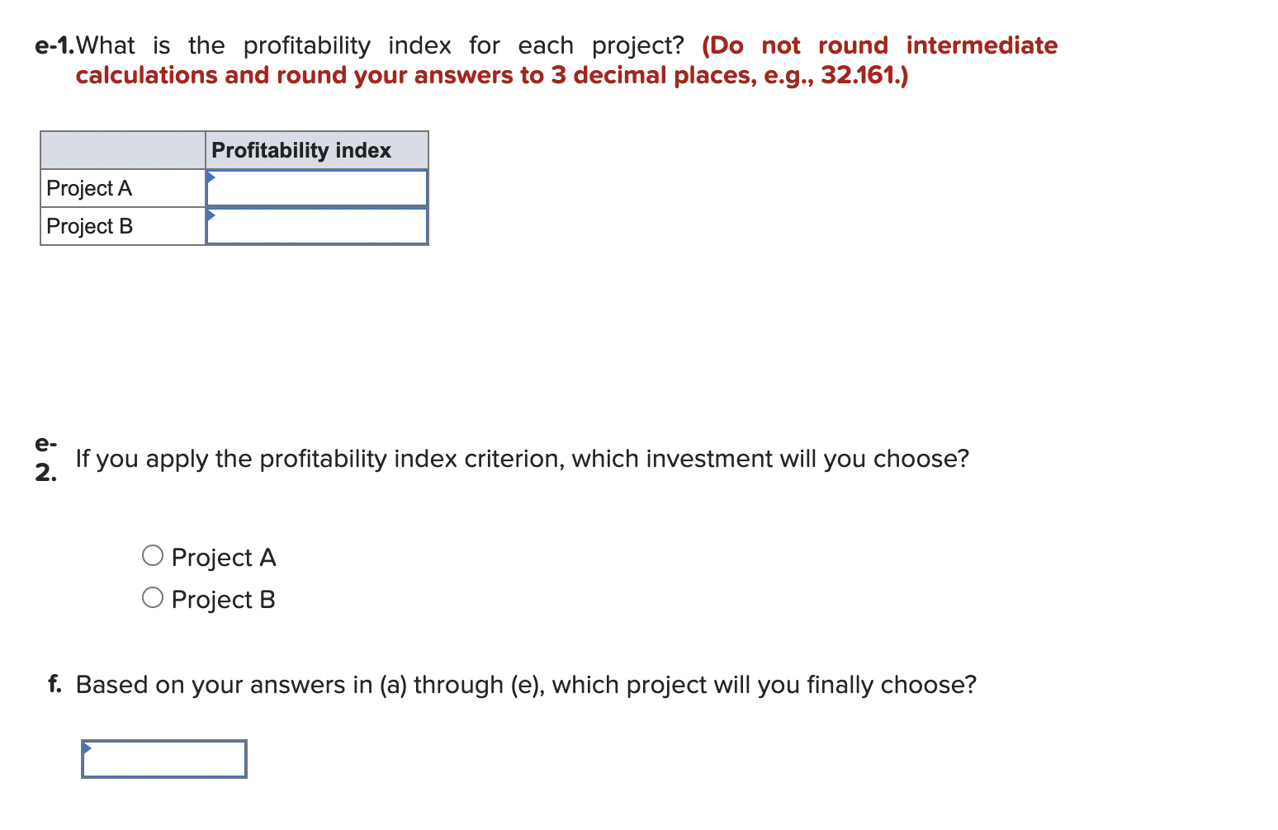Viewport: 1278px width, 830px height.
Task: Click the empty top-left table cell
Action: coord(121,150)
